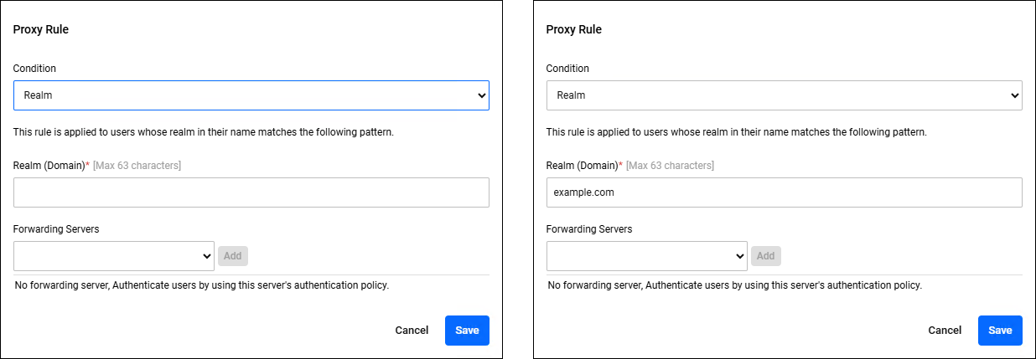
Task: Click Realm (Domain) label above example.com field
Action: point(583,166)
